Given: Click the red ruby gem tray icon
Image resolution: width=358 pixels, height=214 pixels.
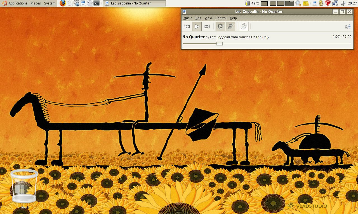Looking at the screenshot, I should click(x=328, y=3).
